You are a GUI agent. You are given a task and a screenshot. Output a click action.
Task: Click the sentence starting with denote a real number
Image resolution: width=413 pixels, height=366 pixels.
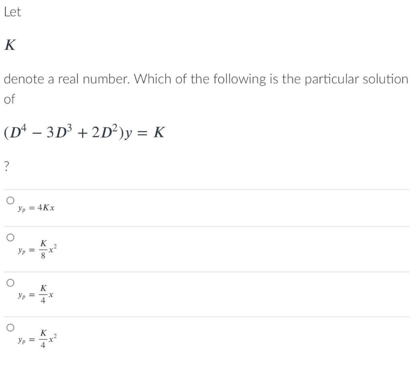[x=206, y=79]
